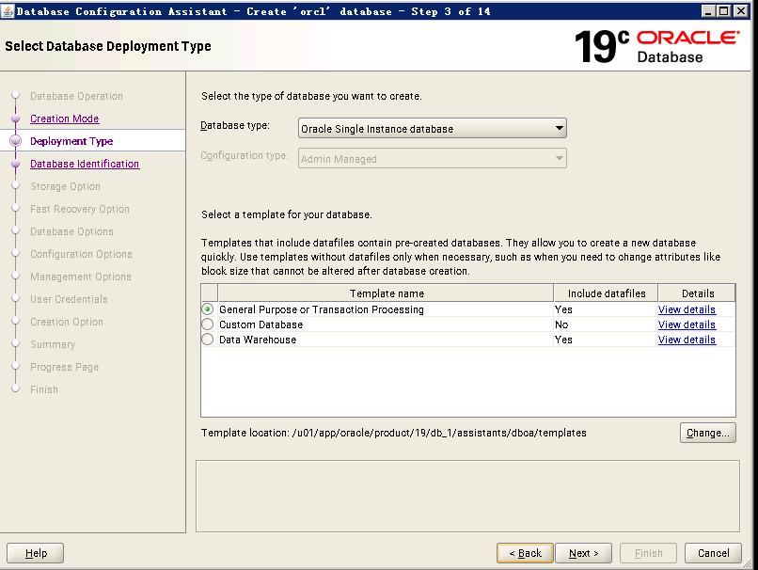
Task: Click the Deployment Type step bullet icon
Action: point(15,141)
